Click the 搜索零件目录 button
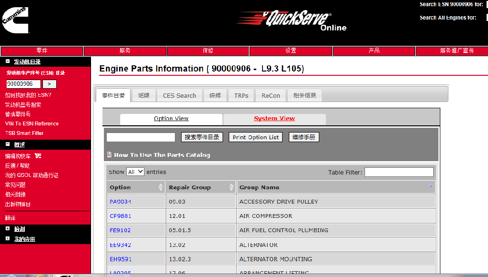This screenshot has height=277, width=488. pos(202,137)
